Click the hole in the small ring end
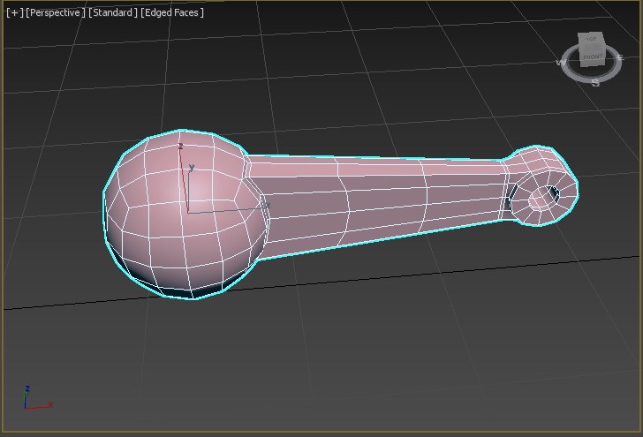Viewport: 643px width, 437px height. pyautogui.click(x=539, y=200)
